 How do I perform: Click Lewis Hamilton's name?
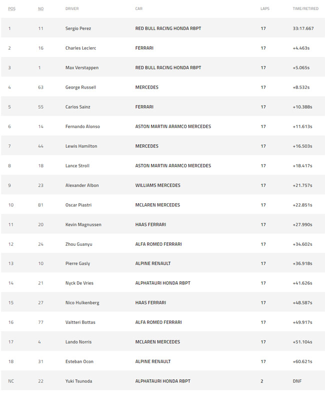(81, 146)
